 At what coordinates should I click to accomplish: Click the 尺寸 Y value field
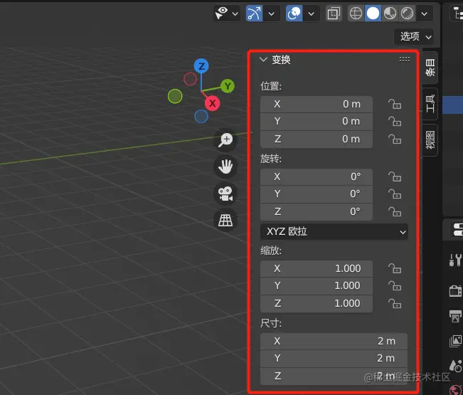tap(334, 359)
